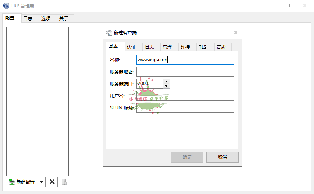The width and height of the screenshot is (314, 194).
Task: Select the 关于 tab in main window
Action: click(x=64, y=18)
